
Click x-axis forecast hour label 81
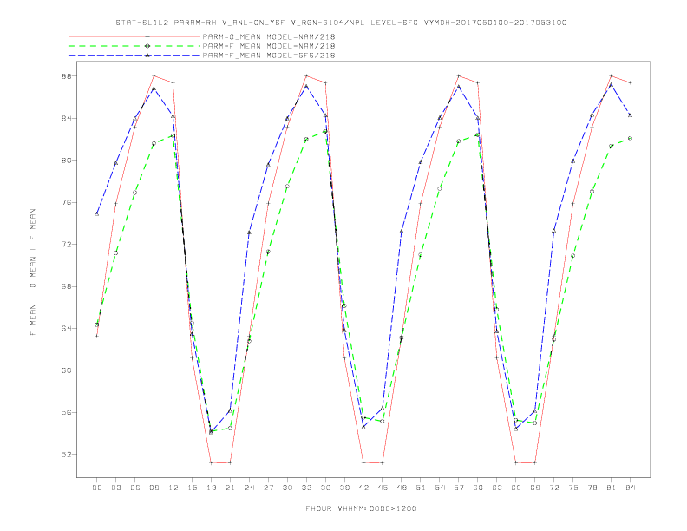612,488
